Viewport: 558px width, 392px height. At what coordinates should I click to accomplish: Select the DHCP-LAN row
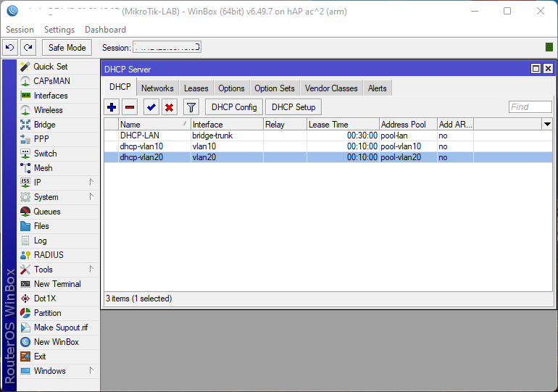(328, 135)
